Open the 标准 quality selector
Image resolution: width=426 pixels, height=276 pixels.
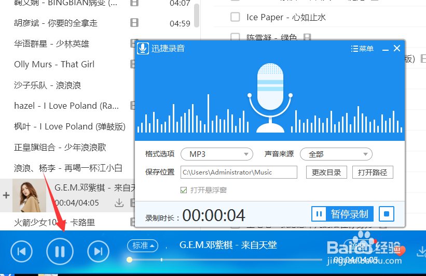[143, 245]
